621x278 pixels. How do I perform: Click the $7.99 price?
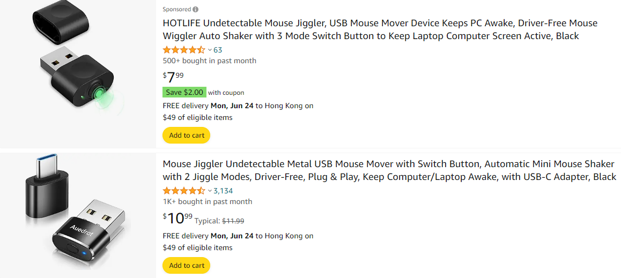click(173, 77)
